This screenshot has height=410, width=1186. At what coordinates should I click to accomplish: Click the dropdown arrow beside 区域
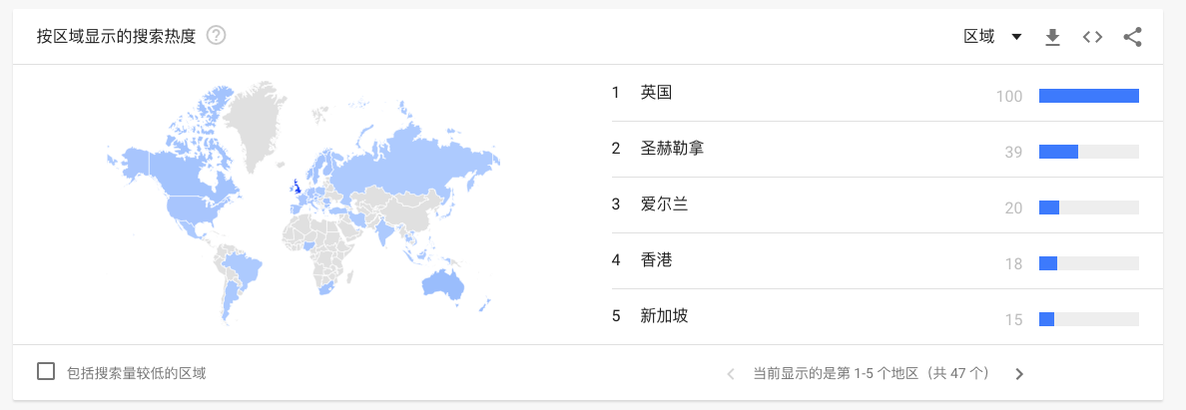click(1016, 37)
